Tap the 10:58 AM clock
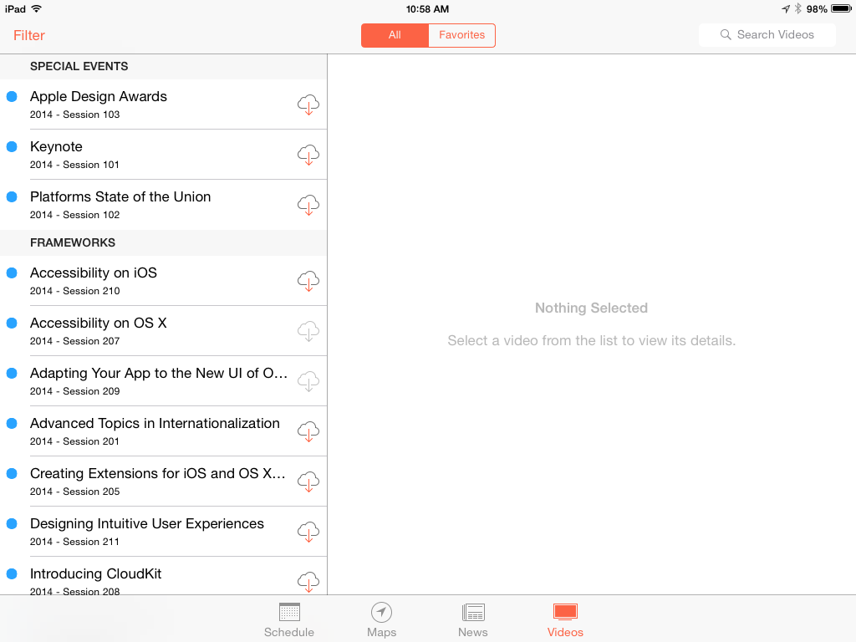Image resolution: width=856 pixels, height=642 pixels. point(427,8)
